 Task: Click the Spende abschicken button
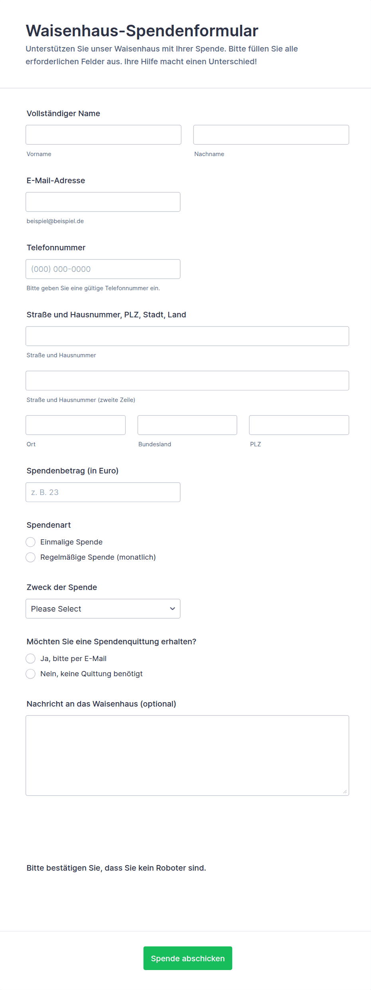pos(188,958)
